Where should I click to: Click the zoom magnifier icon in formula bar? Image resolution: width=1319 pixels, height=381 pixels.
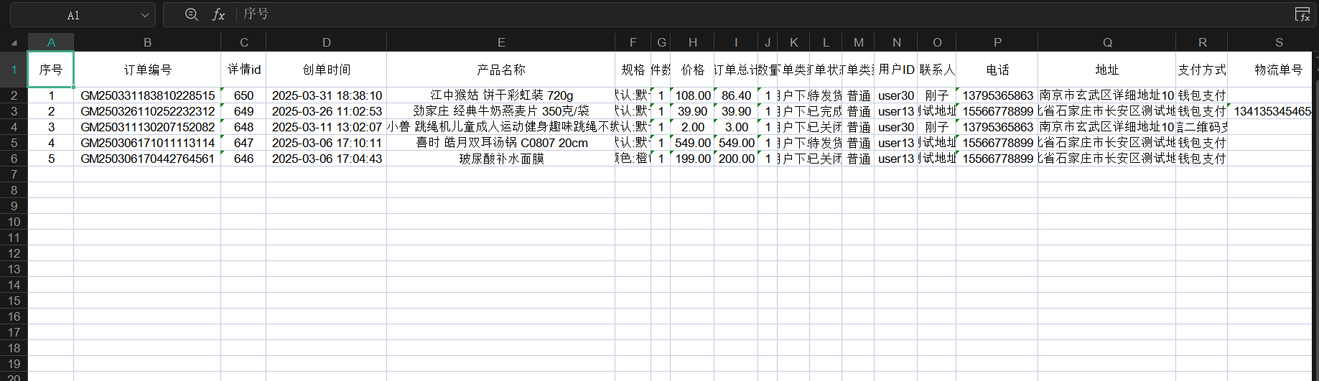pos(191,14)
